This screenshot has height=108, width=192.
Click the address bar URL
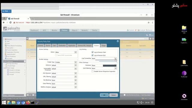tap(51, 22)
